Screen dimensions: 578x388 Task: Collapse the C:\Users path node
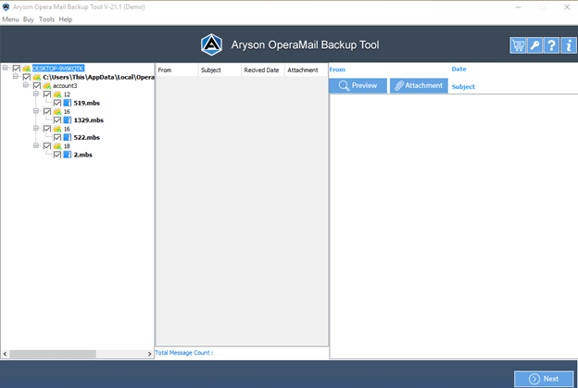[x=16, y=76]
